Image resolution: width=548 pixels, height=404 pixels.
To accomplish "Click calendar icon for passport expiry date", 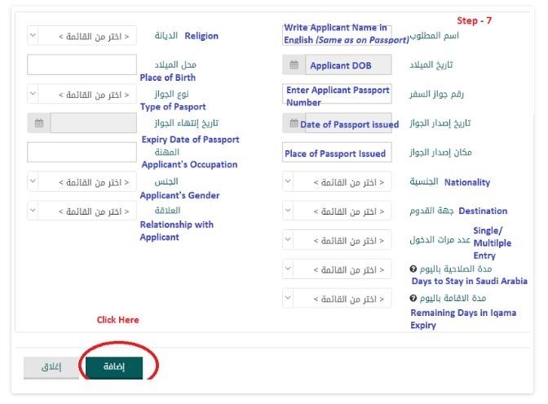I will [x=38, y=123].
